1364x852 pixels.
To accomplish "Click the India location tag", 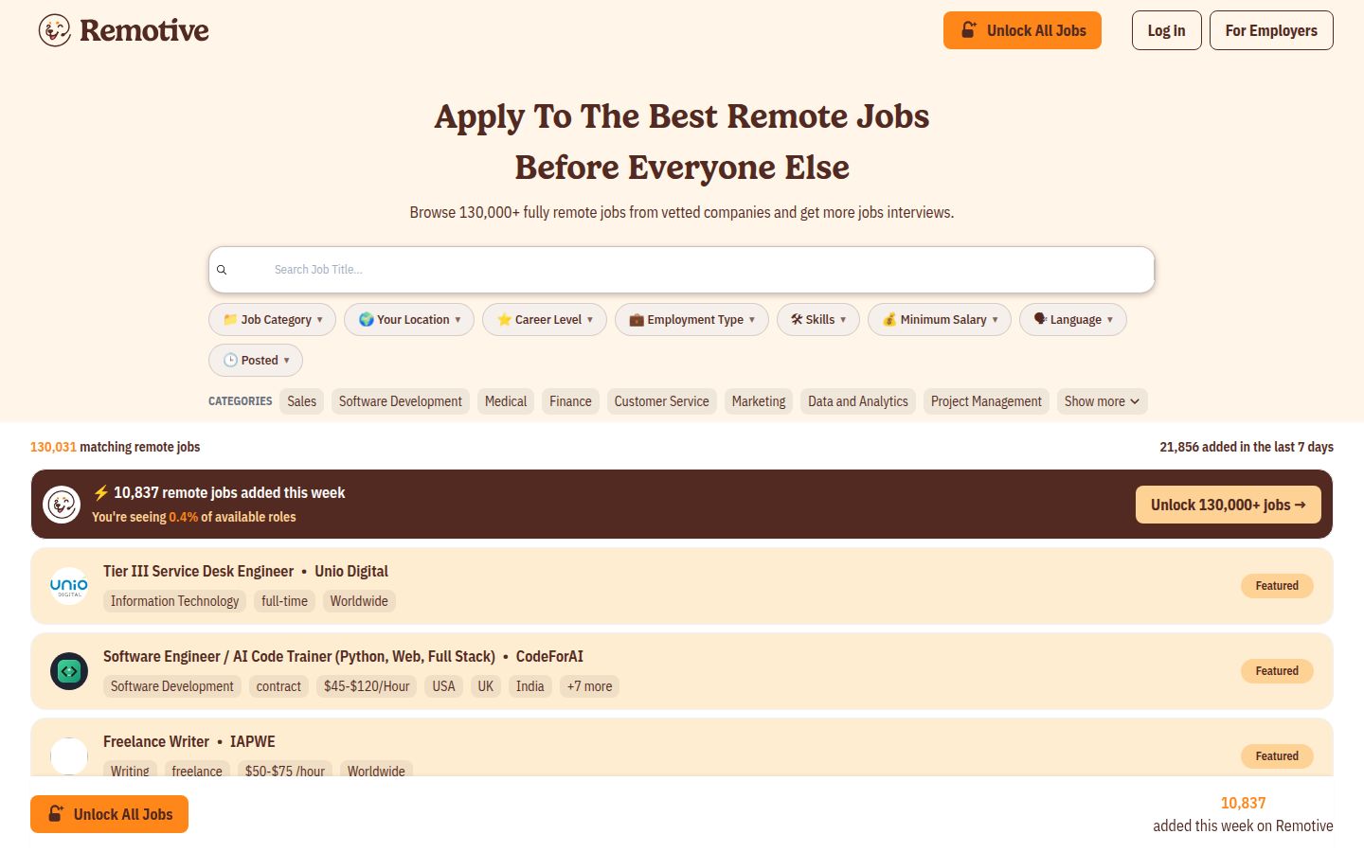I will (529, 686).
